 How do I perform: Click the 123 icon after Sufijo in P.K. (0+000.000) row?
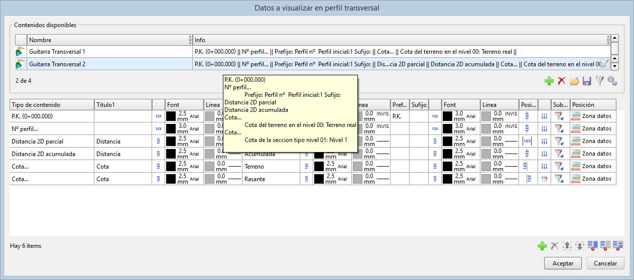pos(435,116)
